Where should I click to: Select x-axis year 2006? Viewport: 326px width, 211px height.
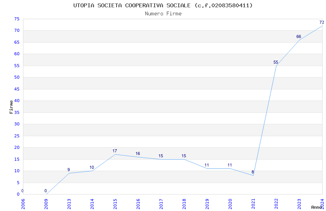pyautogui.click(x=23, y=204)
